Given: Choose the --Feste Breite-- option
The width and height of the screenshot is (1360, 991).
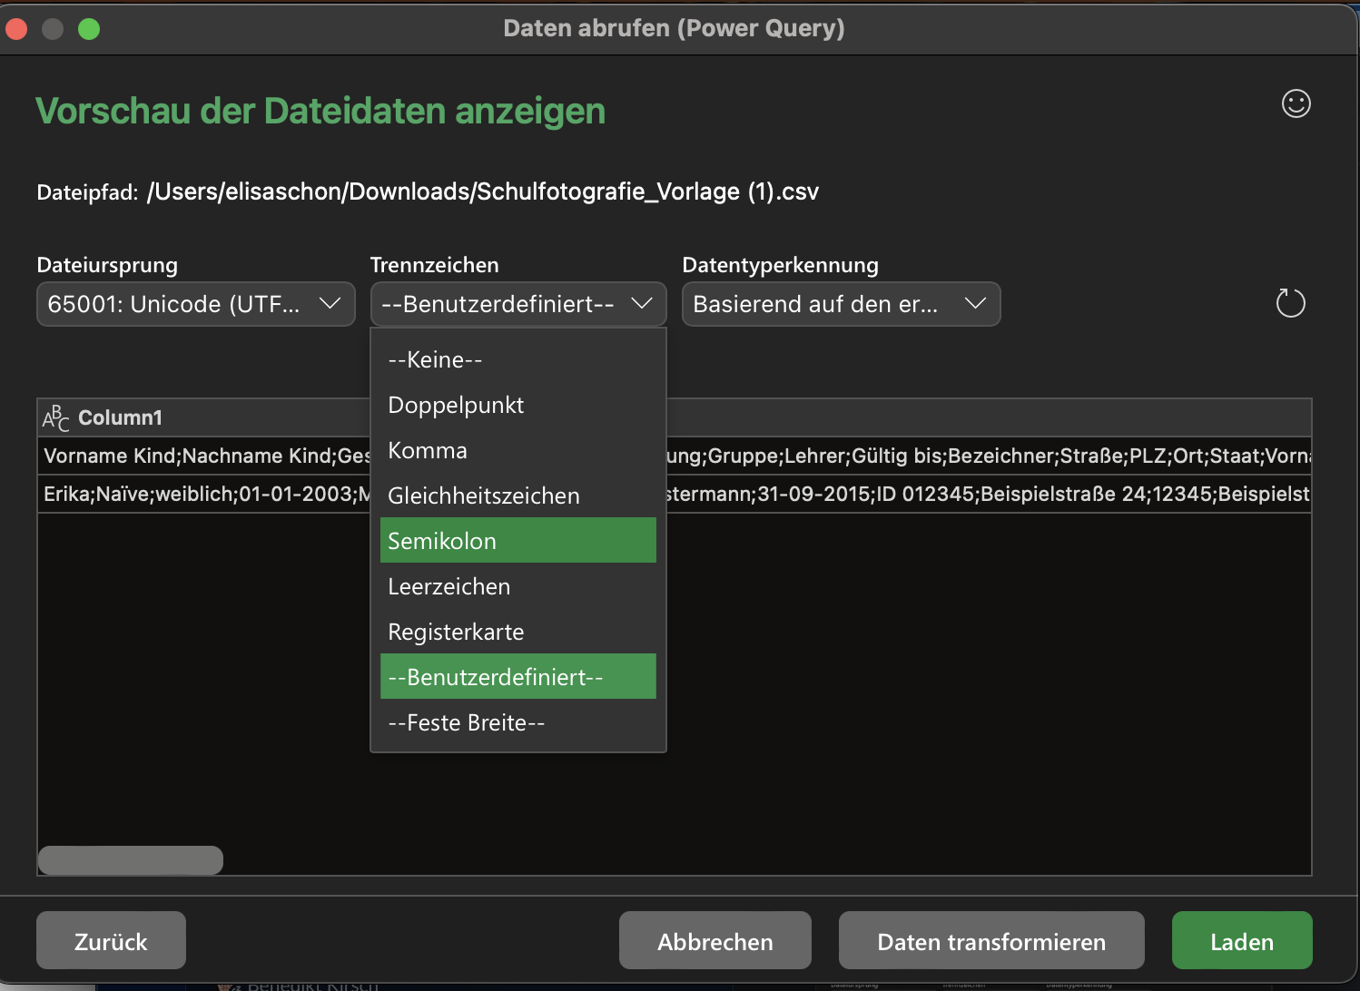Looking at the screenshot, I should pos(518,722).
